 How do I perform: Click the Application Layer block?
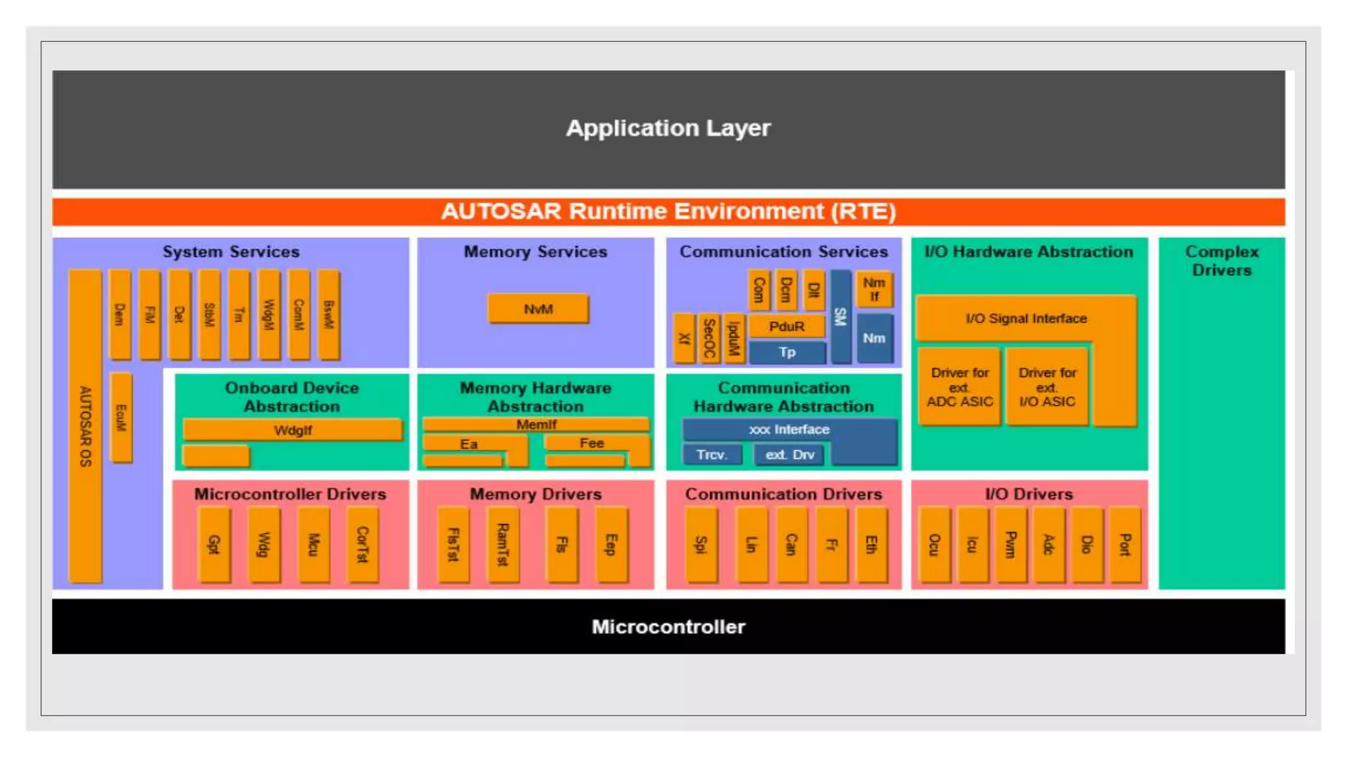(x=668, y=129)
